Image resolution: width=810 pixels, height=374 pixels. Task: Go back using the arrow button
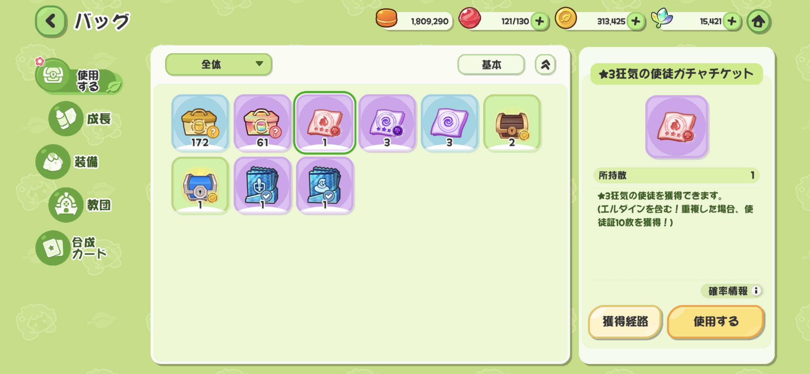click(50, 21)
